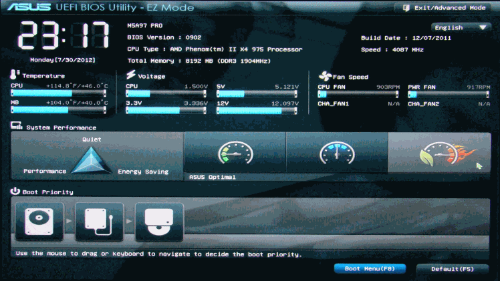
Task: Click the Voltage lightning icon
Action: click(x=131, y=75)
